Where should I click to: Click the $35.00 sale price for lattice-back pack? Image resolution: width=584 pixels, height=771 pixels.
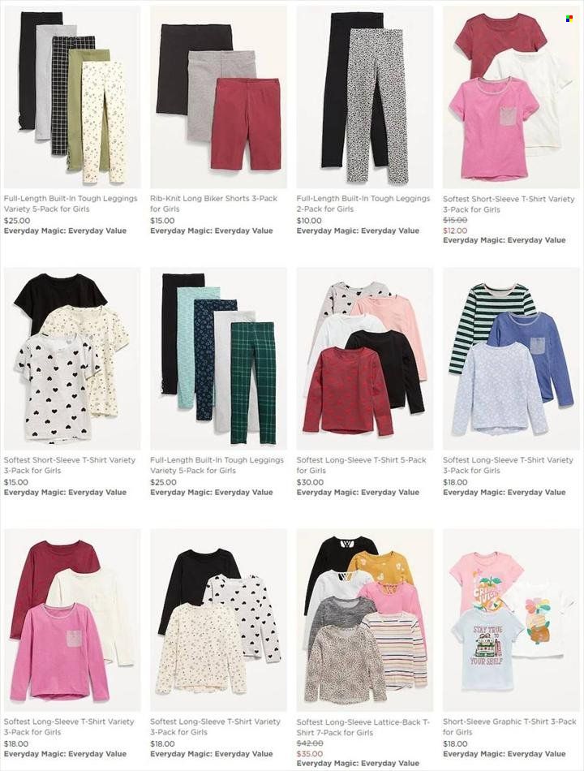point(310,754)
